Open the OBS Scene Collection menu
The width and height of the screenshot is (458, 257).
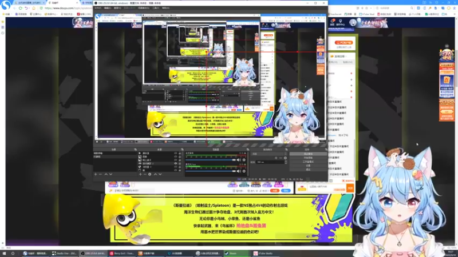click(x=144, y=8)
